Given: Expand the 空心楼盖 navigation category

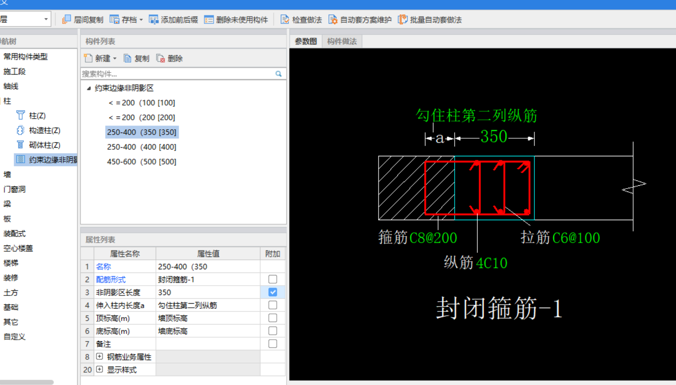Looking at the screenshot, I should tap(18, 248).
